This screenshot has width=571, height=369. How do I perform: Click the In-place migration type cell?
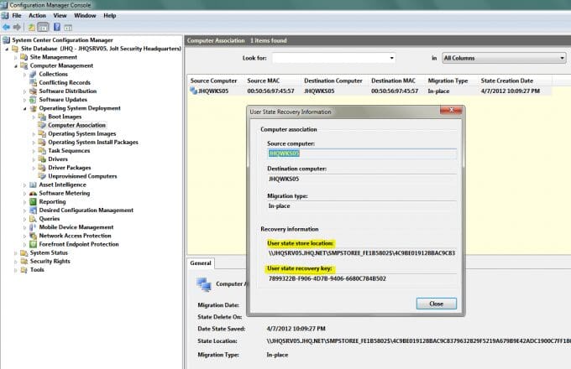(438, 91)
